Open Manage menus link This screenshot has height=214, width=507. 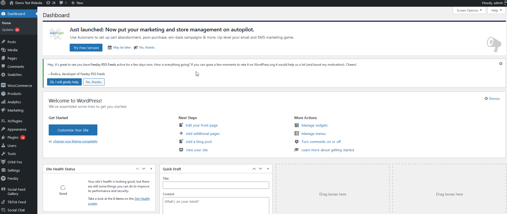coord(314,134)
